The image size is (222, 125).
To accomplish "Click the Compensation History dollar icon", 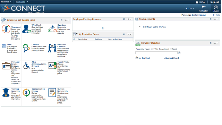I will pos(26,93).
